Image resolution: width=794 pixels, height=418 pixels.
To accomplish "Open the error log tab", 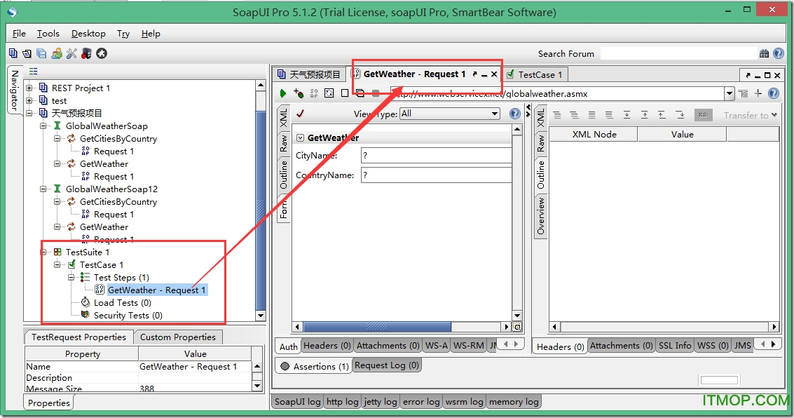I will (x=421, y=402).
